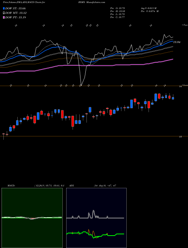
Task: Click the blue DOW ST legend swatch
Action: pos(4,8)
